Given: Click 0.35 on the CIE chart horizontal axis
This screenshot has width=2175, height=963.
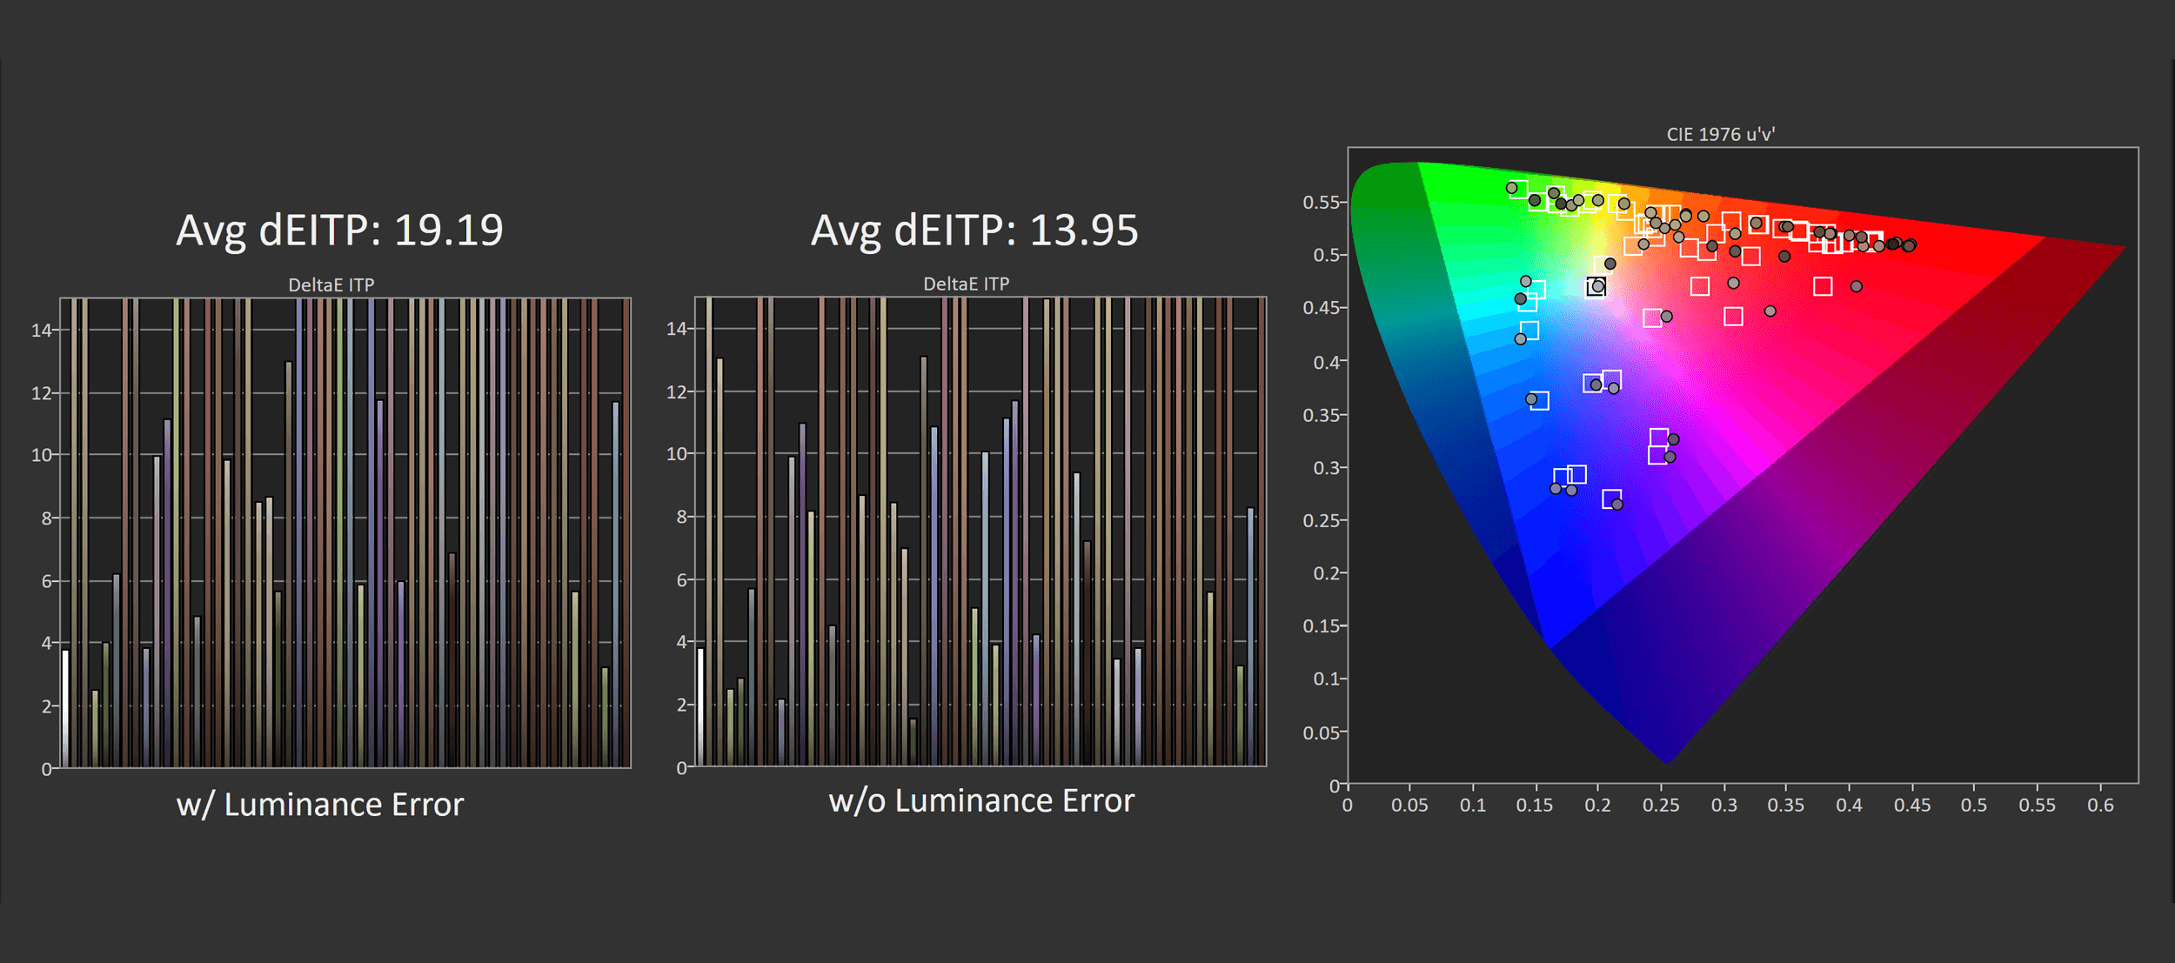Looking at the screenshot, I should click(1785, 806).
